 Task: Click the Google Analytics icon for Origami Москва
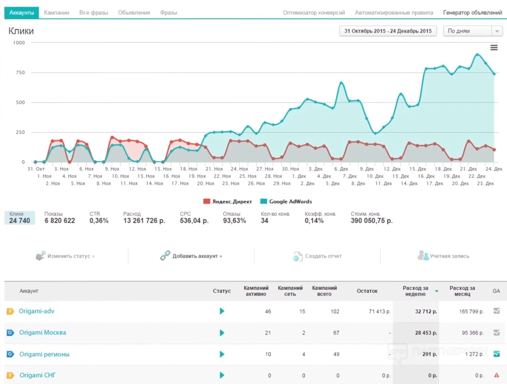pyautogui.click(x=496, y=333)
